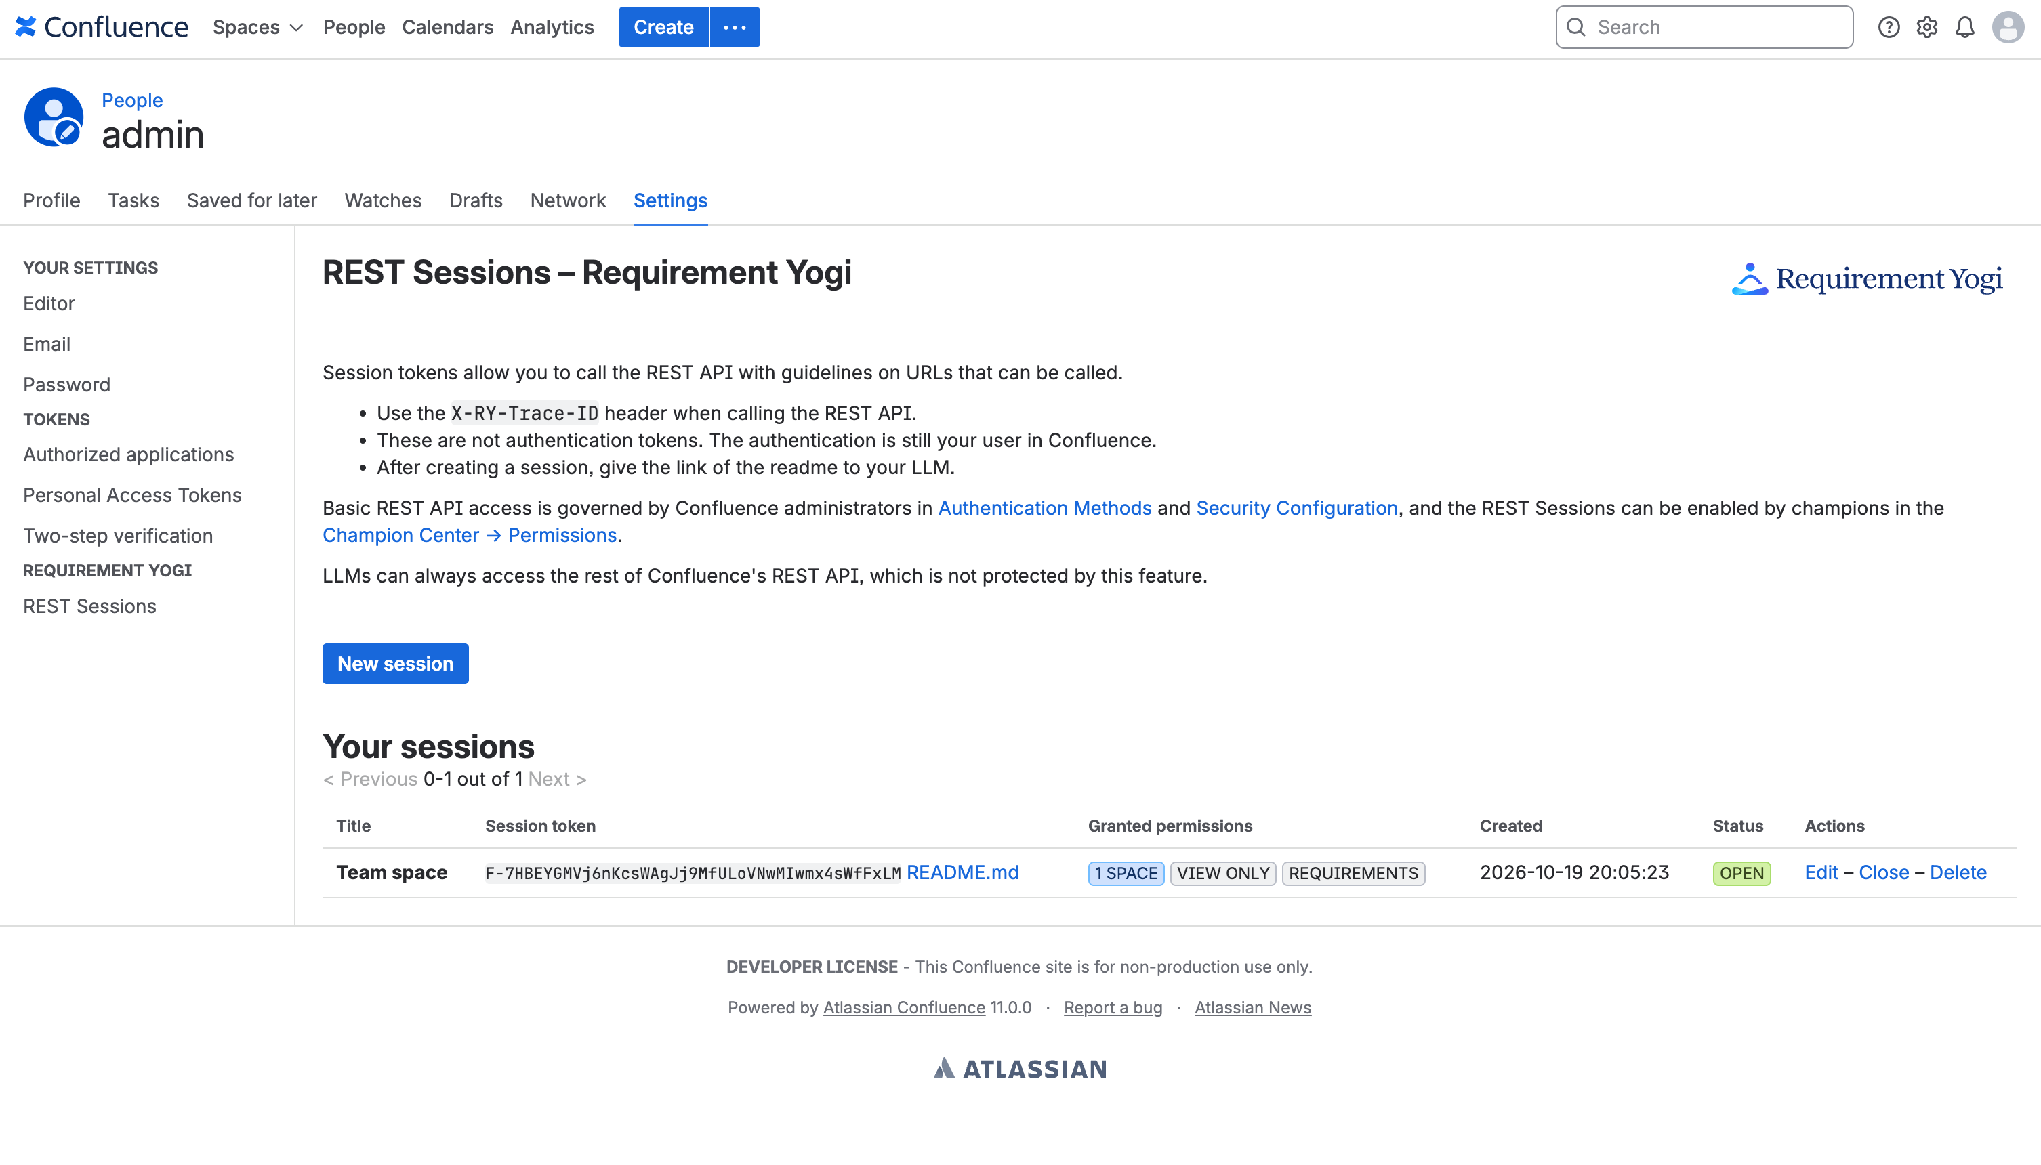Expand the Spaces dropdown
The image size is (2041, 1165).
point(257,27)
